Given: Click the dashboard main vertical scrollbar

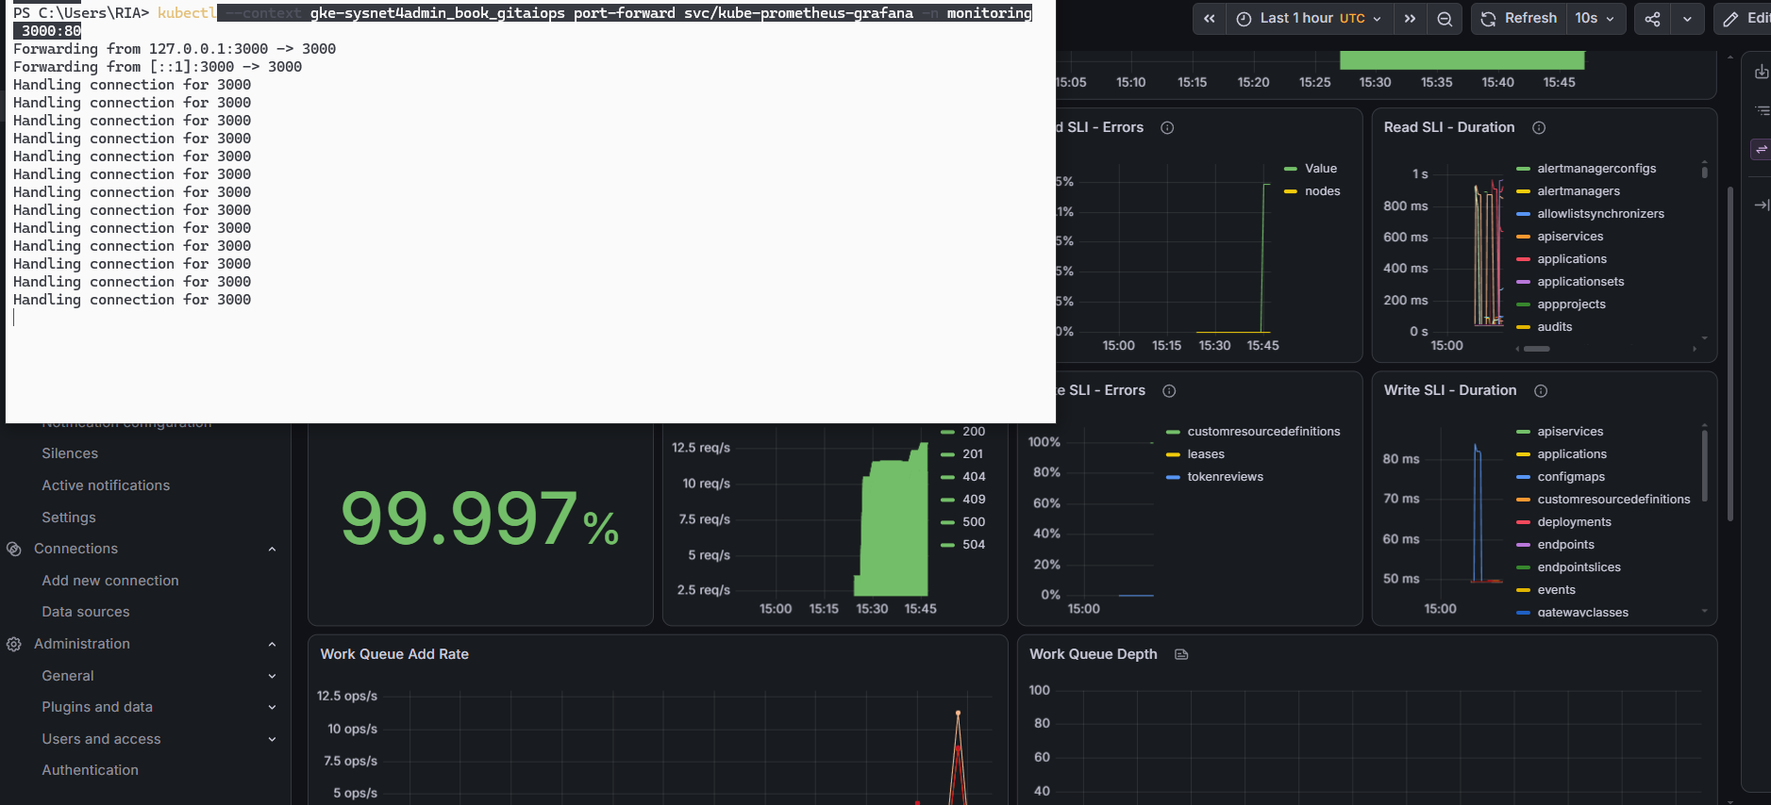Looking at the screenshot, I should coord(1729,353).
